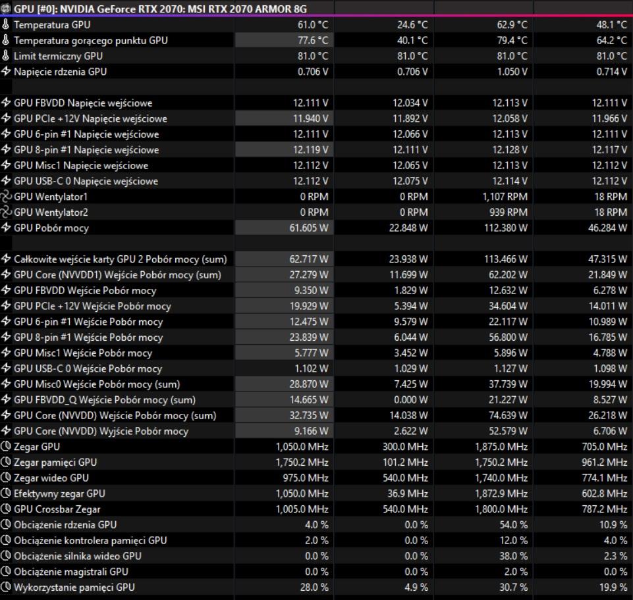Click thermometer icon next to Temperatura GPU
The height and width of the screenshot is (600, 633).
(x=6, y=24)
